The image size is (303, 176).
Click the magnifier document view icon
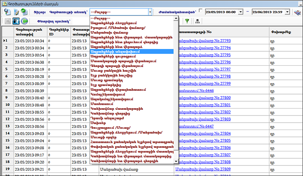coord(7,12)
